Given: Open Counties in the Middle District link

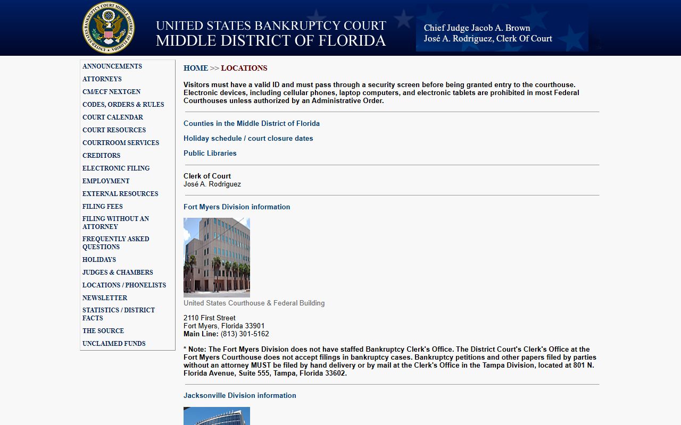Looking at the screenshot, I should pos(252,123).
